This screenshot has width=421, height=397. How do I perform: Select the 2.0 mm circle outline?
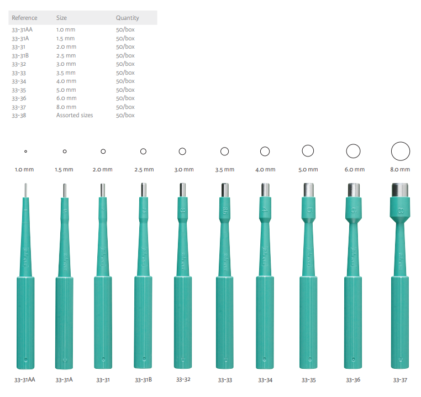point(103,151)
